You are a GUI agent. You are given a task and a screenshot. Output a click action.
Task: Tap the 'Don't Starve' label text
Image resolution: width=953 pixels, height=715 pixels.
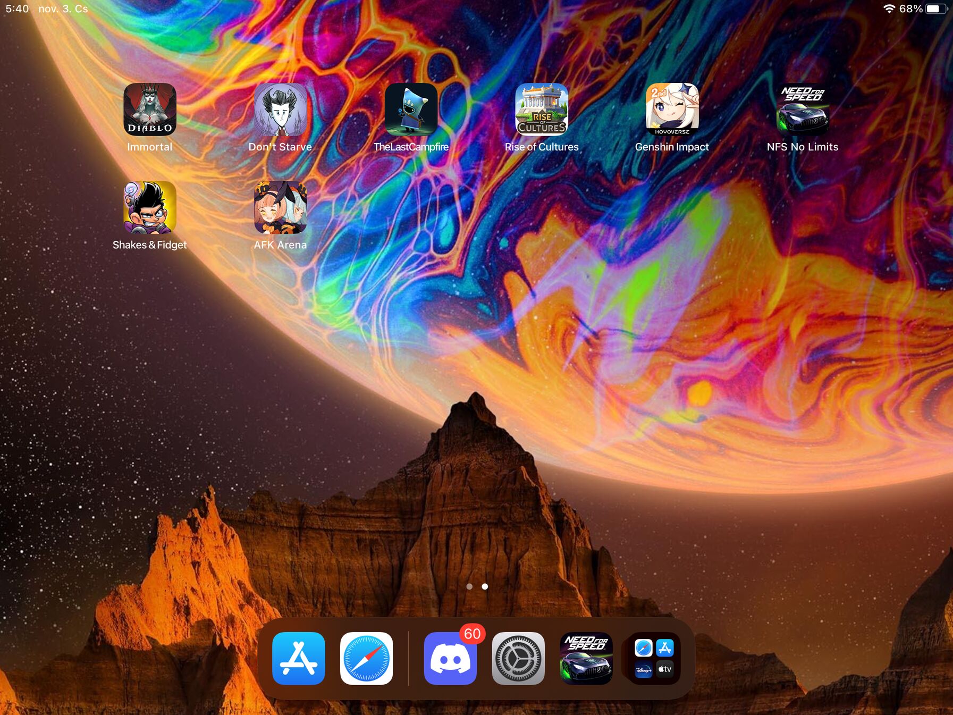click(x=281, y=147)
